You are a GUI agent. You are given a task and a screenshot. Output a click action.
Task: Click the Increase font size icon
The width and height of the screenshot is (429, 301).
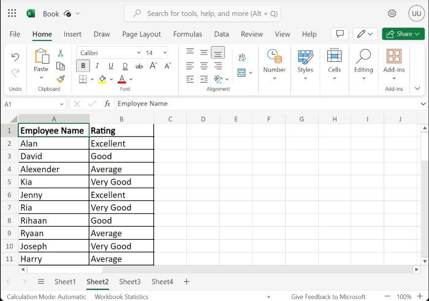point(153,66)
